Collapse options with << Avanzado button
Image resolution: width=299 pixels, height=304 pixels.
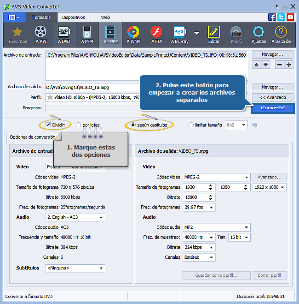[x=272, y=97]
